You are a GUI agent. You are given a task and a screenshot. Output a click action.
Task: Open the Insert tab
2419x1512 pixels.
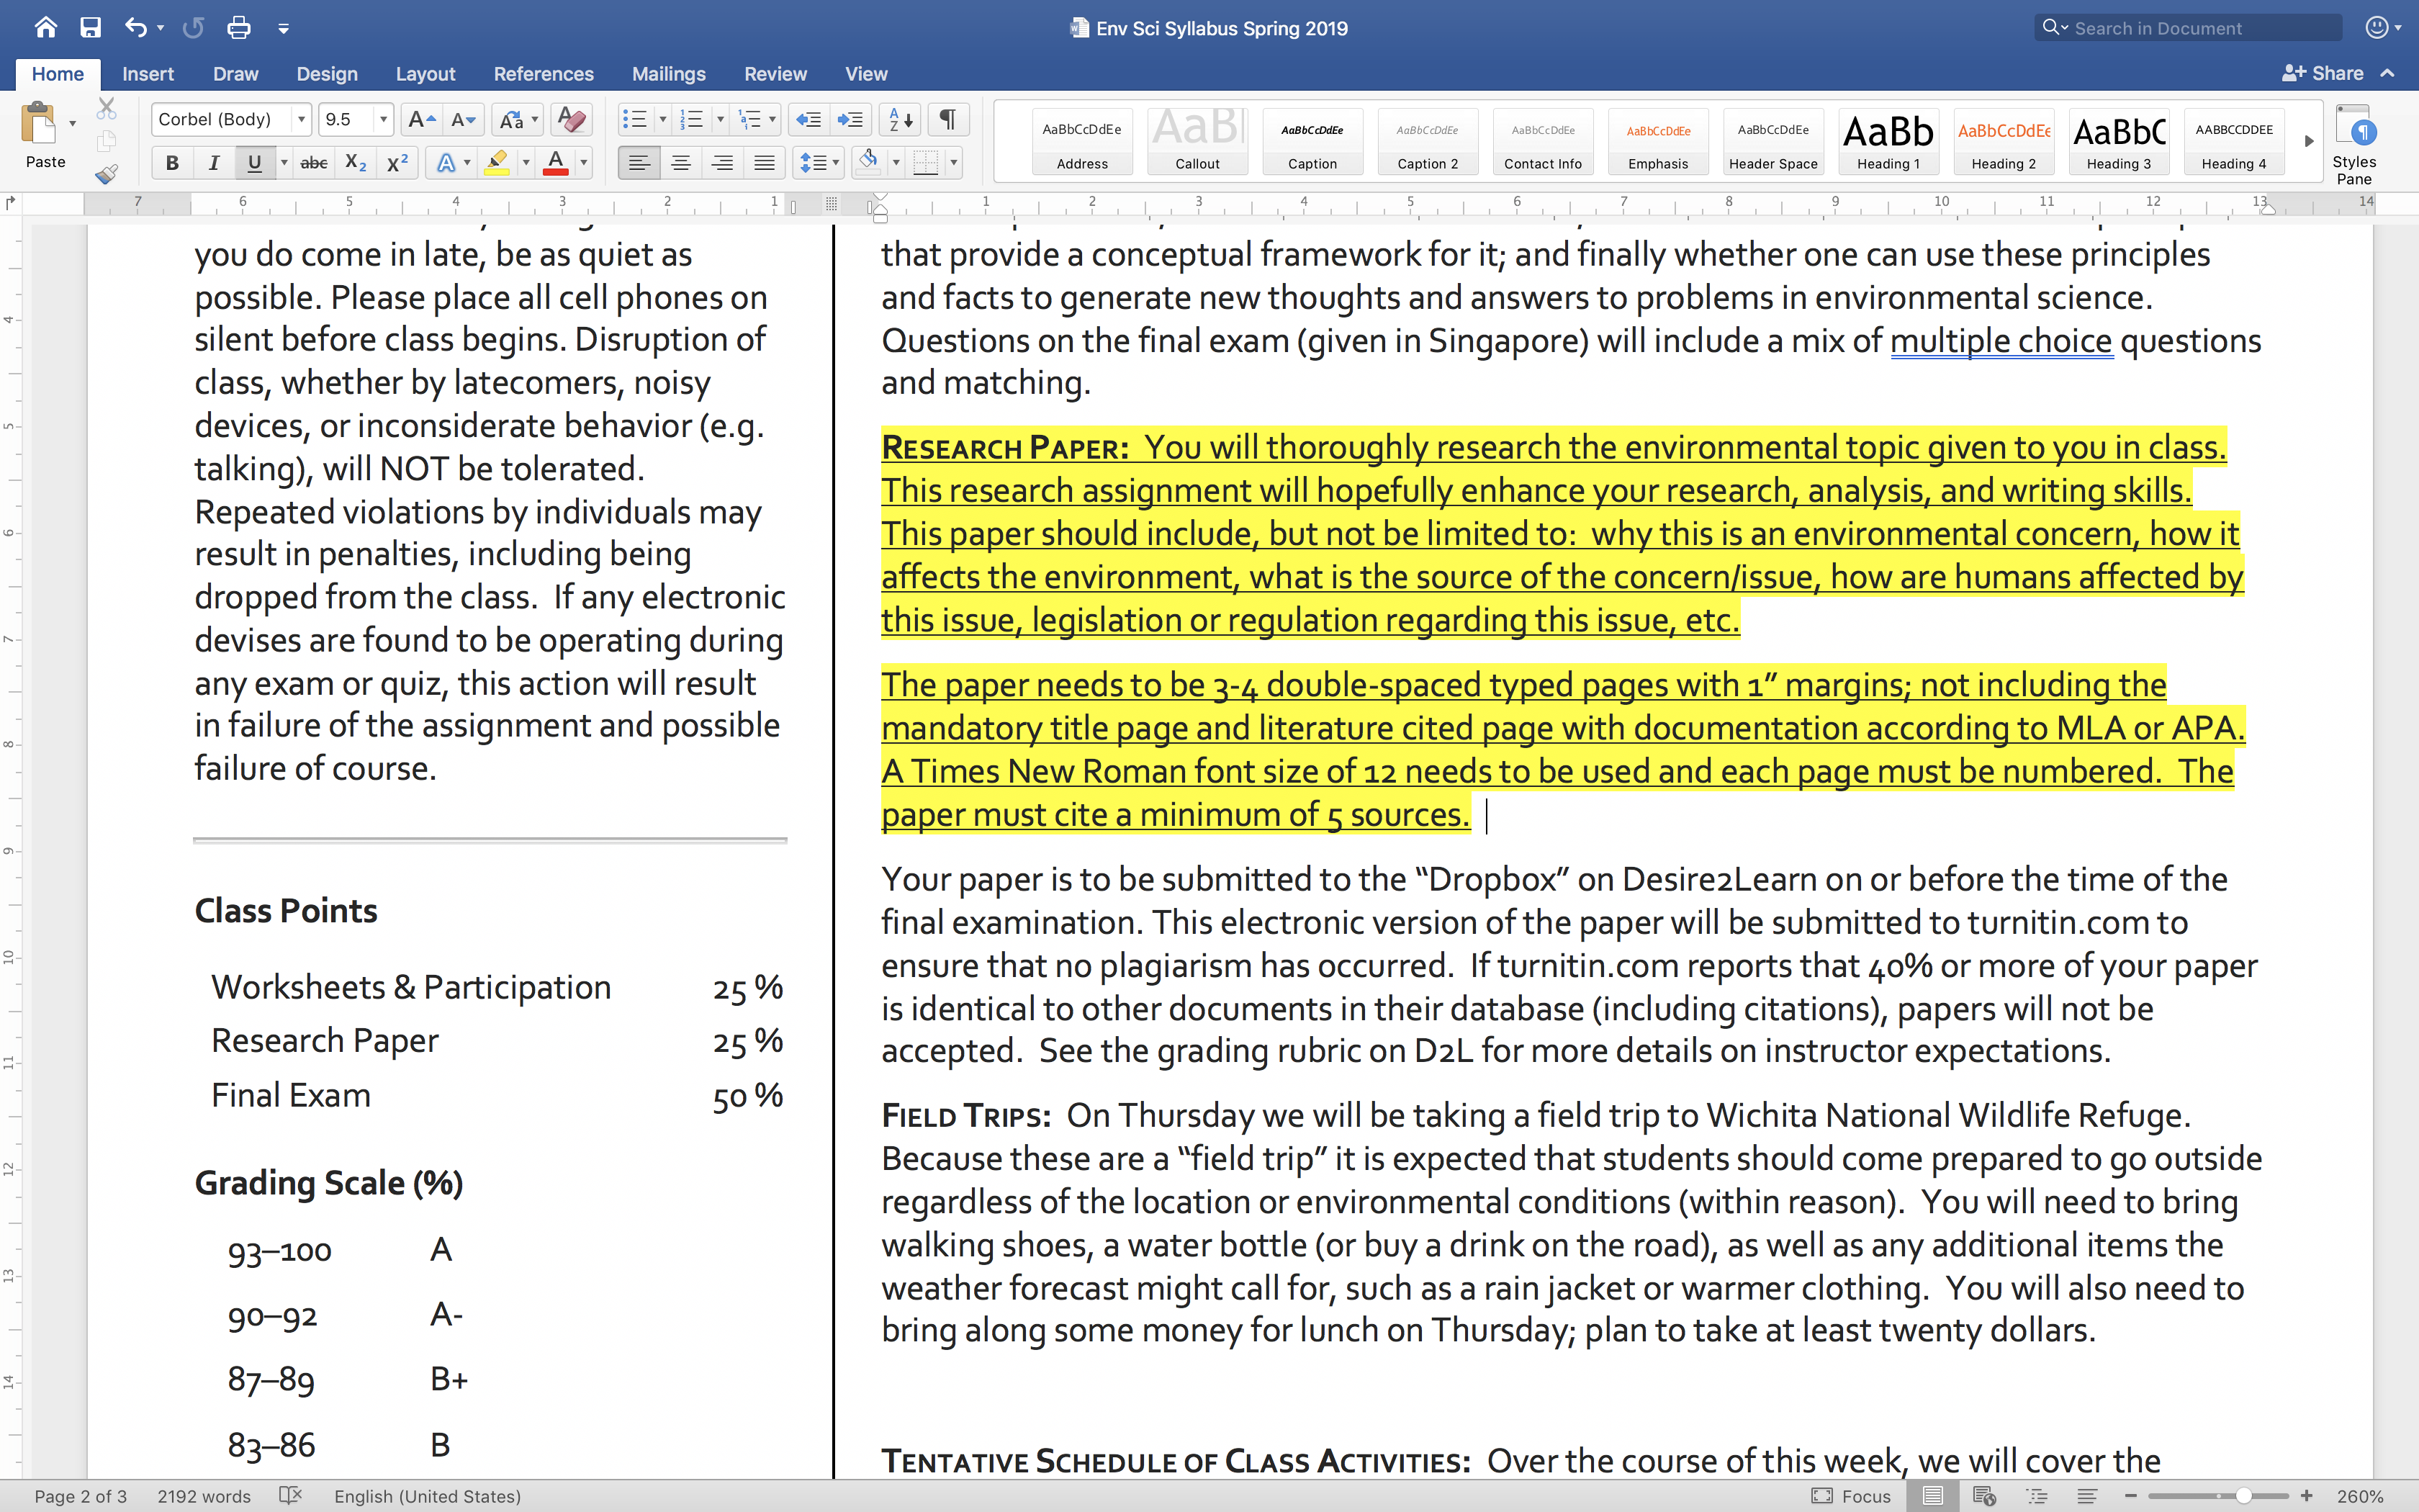point(148,74)
